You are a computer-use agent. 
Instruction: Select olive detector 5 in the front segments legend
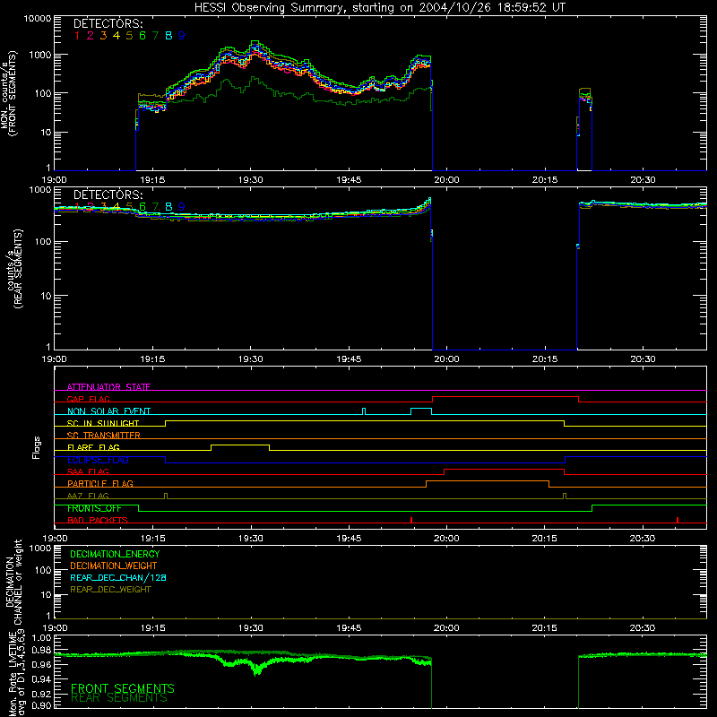click(129, 36)
